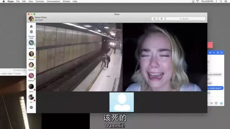This screenshot has height=129, width=230.
Task: Open the Help menu
Action: (x=75, y=1)
